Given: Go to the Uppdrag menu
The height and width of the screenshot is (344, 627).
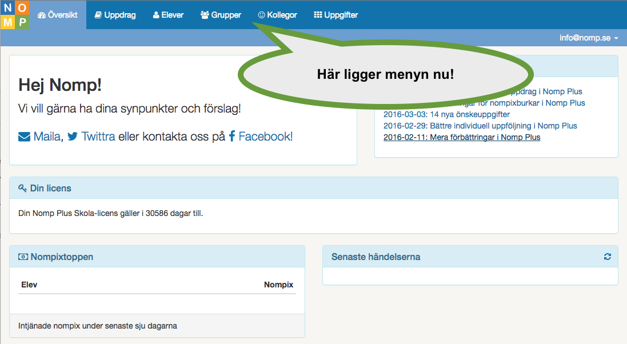Looking at the screenshot, I should [115, 15].
